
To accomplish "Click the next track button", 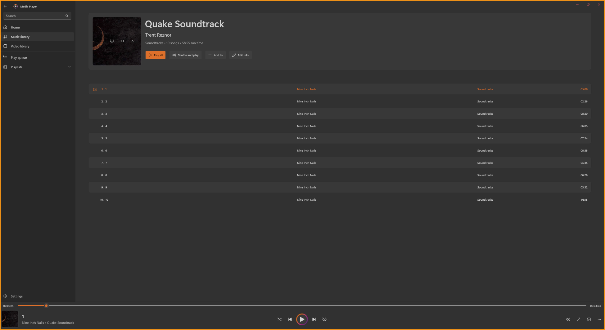I will 314,319.
